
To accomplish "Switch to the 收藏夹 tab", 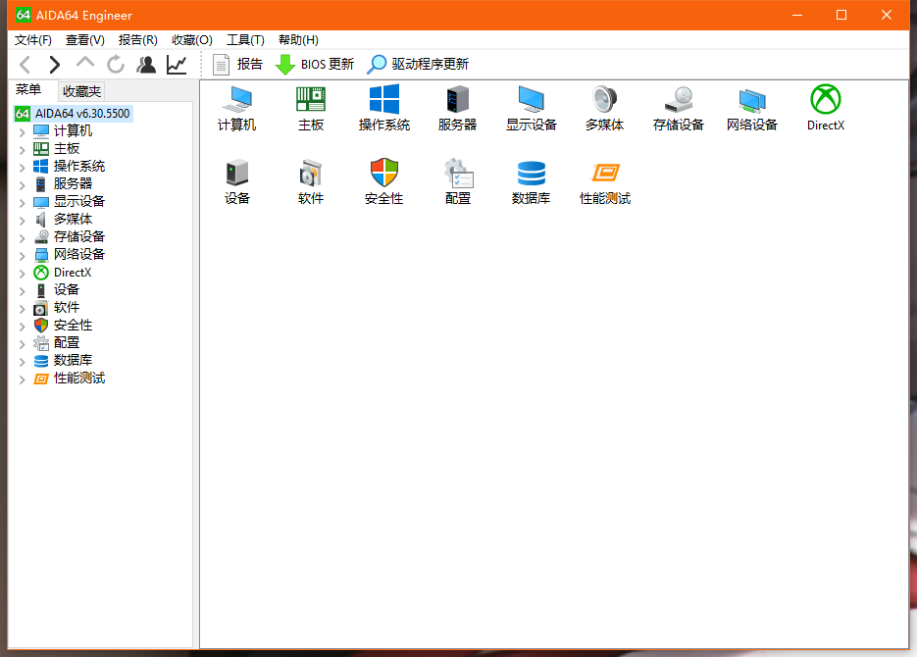I will [81, 91].
